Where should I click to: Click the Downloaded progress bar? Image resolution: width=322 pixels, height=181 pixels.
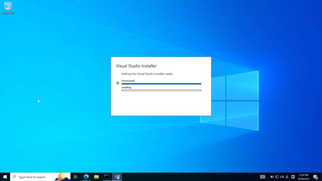pos(161,84)
